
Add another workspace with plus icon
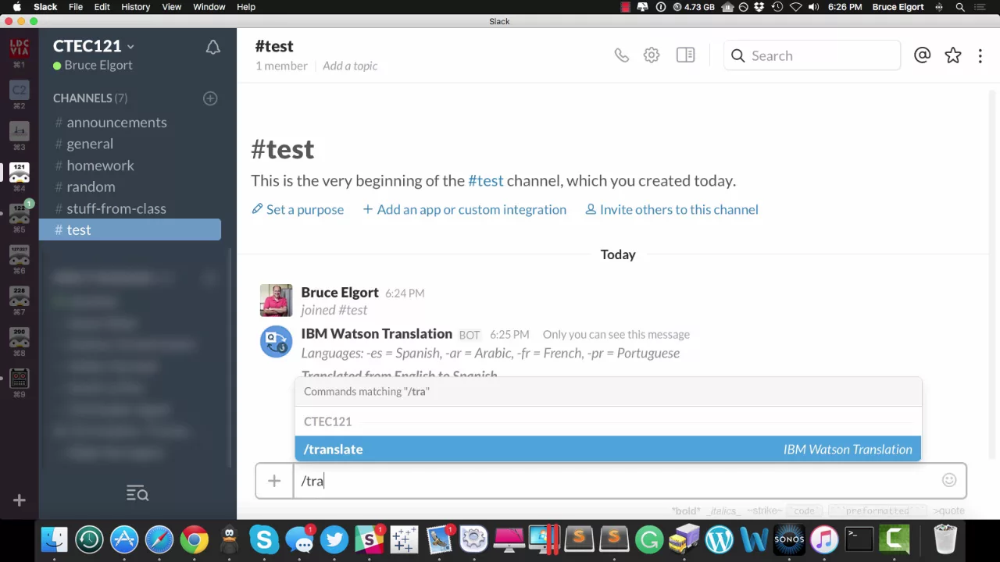[x=20, y=500]
